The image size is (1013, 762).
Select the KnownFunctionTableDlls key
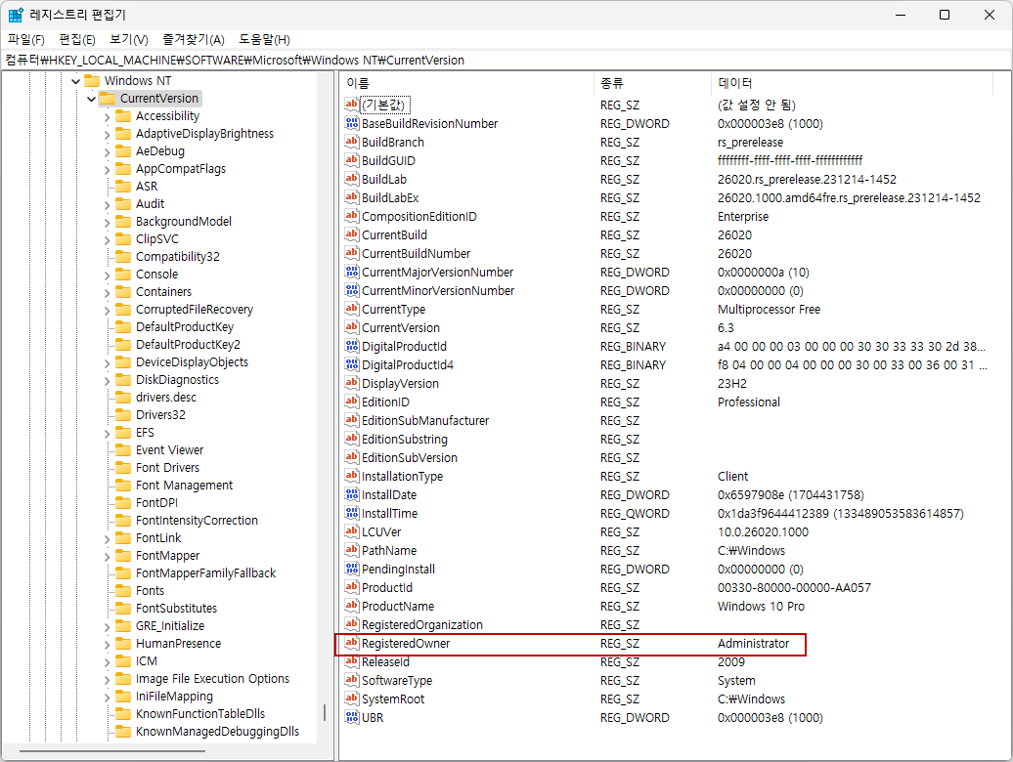(200, 713)
